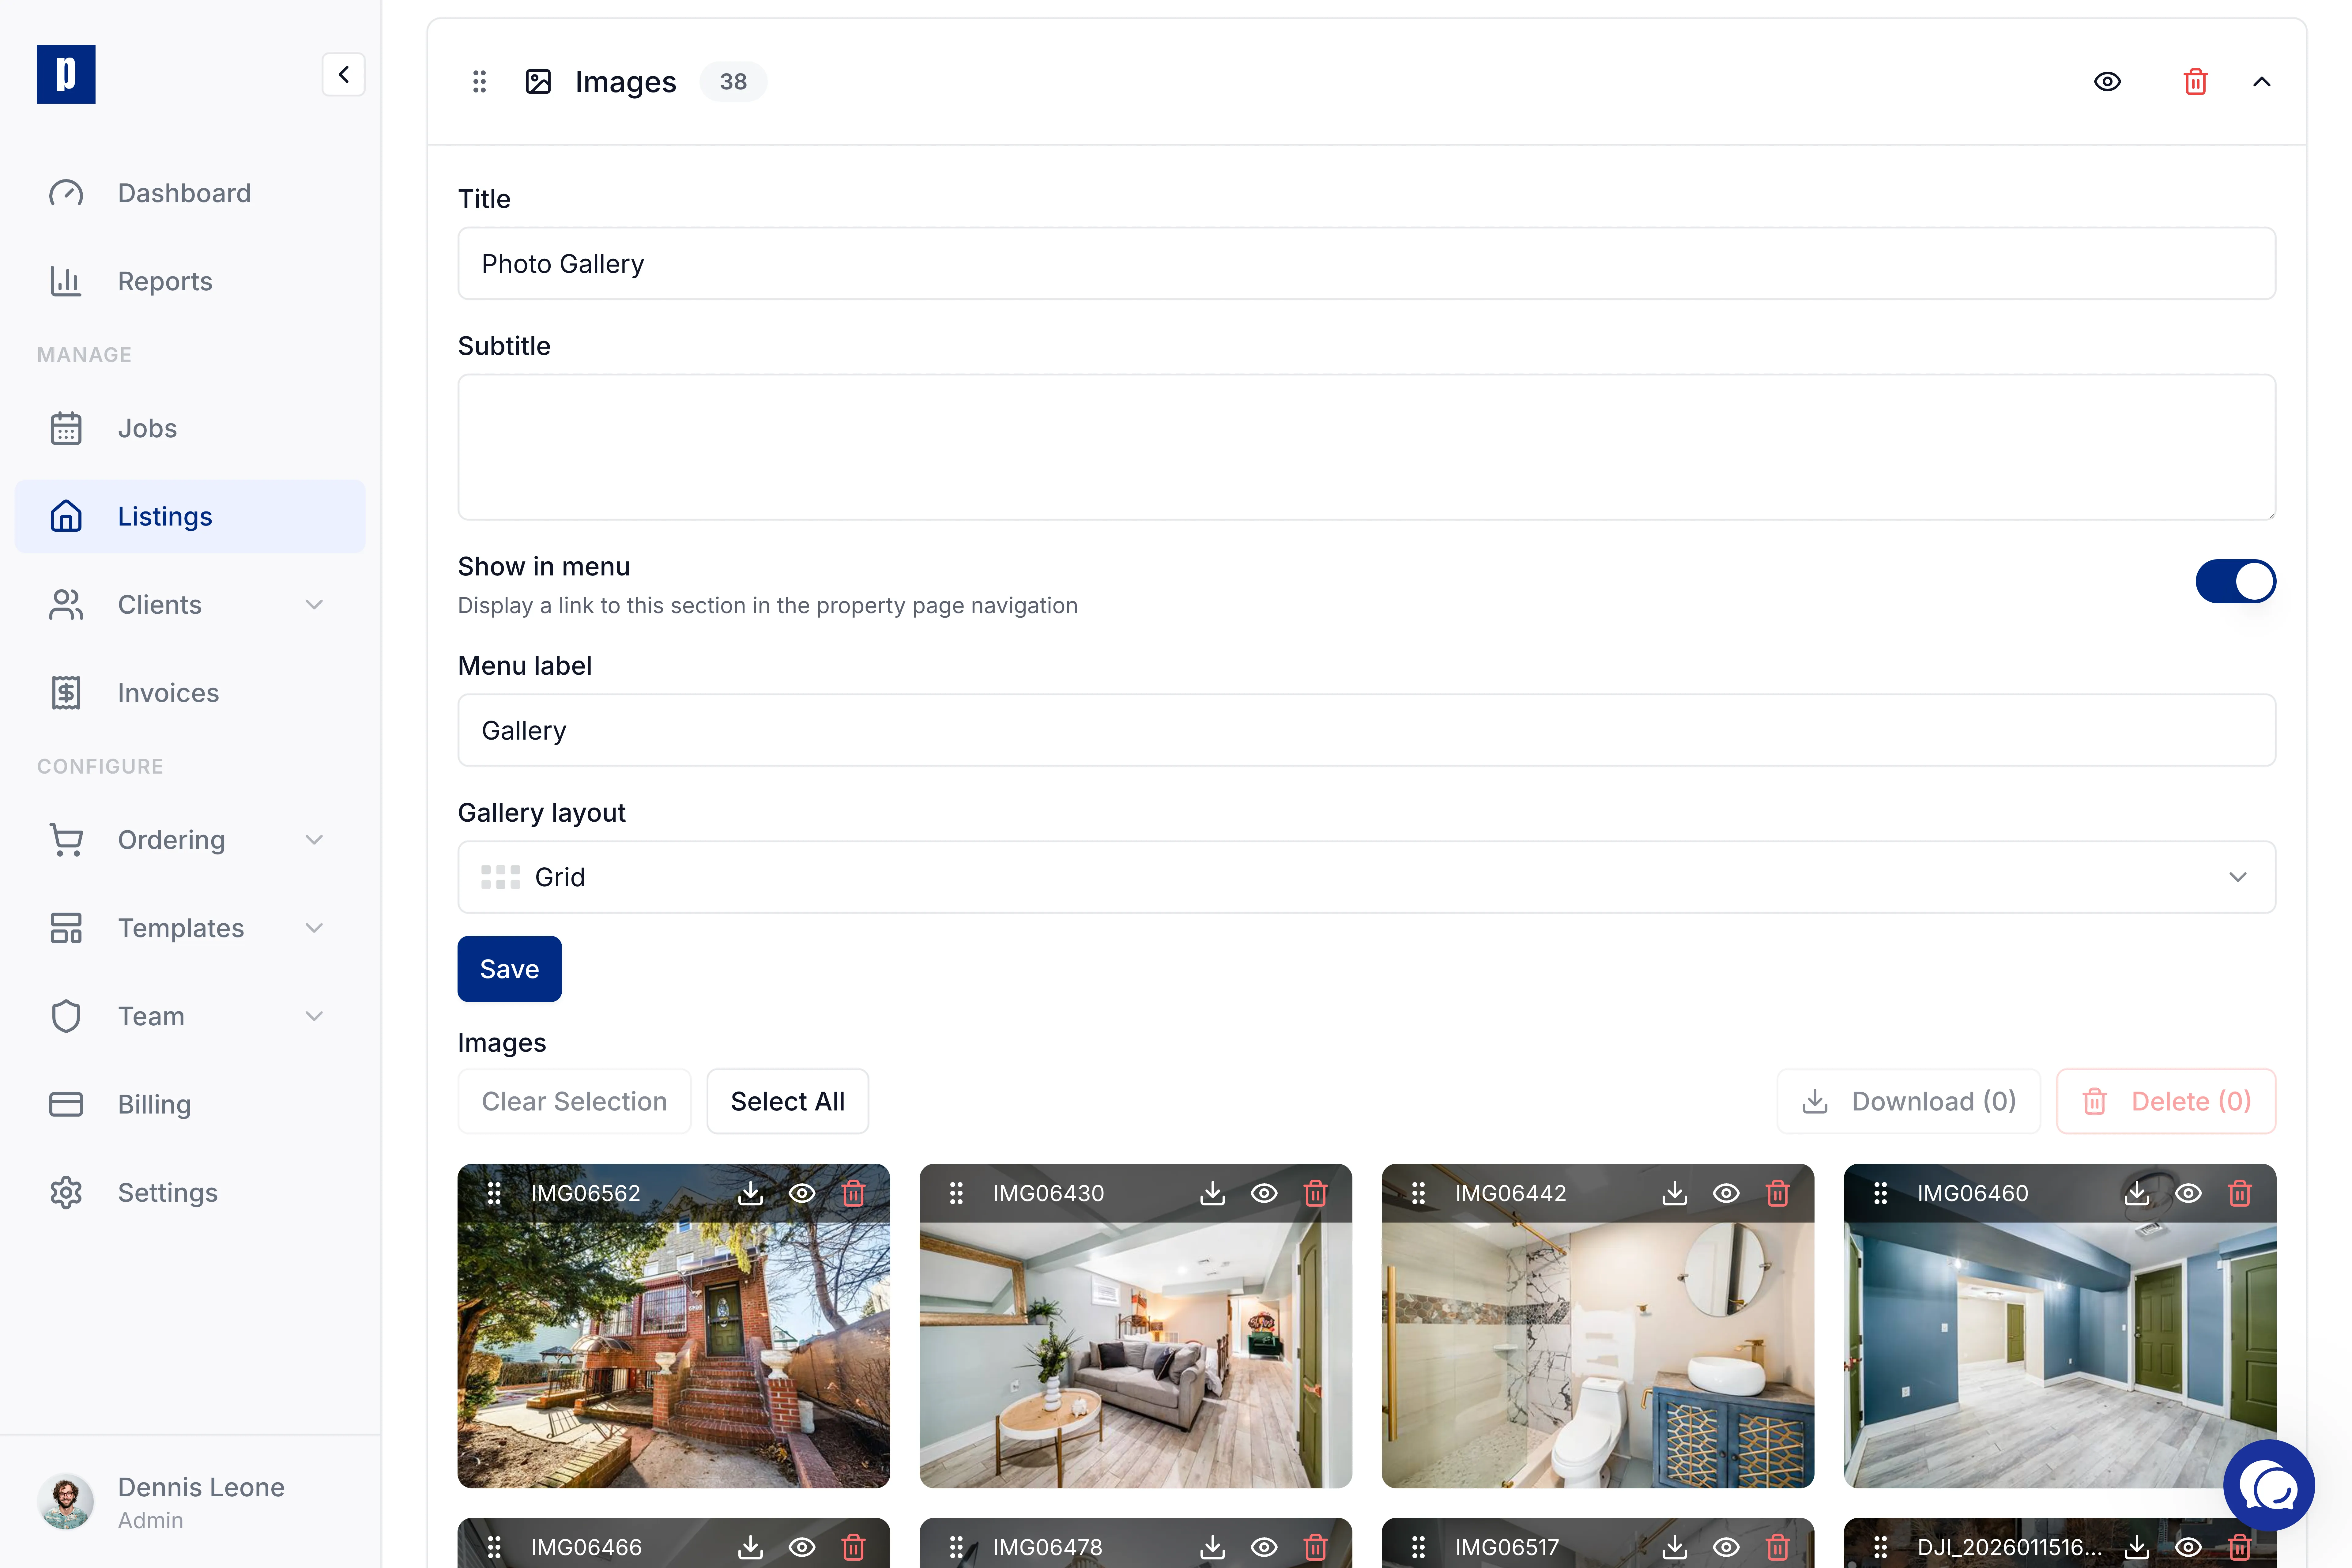This screenshot has width=2352, height=1568.
Task: Go to Reports page
Action: [190, 281]
